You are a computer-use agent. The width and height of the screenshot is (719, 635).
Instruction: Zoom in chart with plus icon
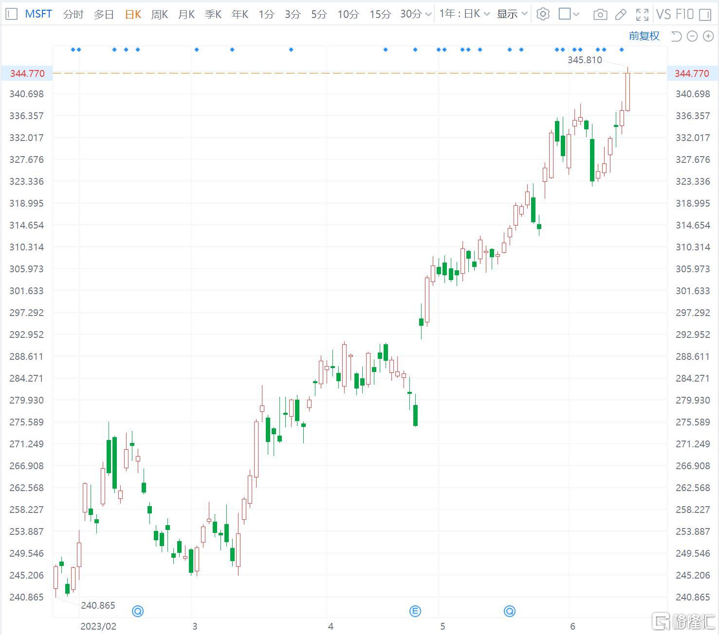pos(708,36)
